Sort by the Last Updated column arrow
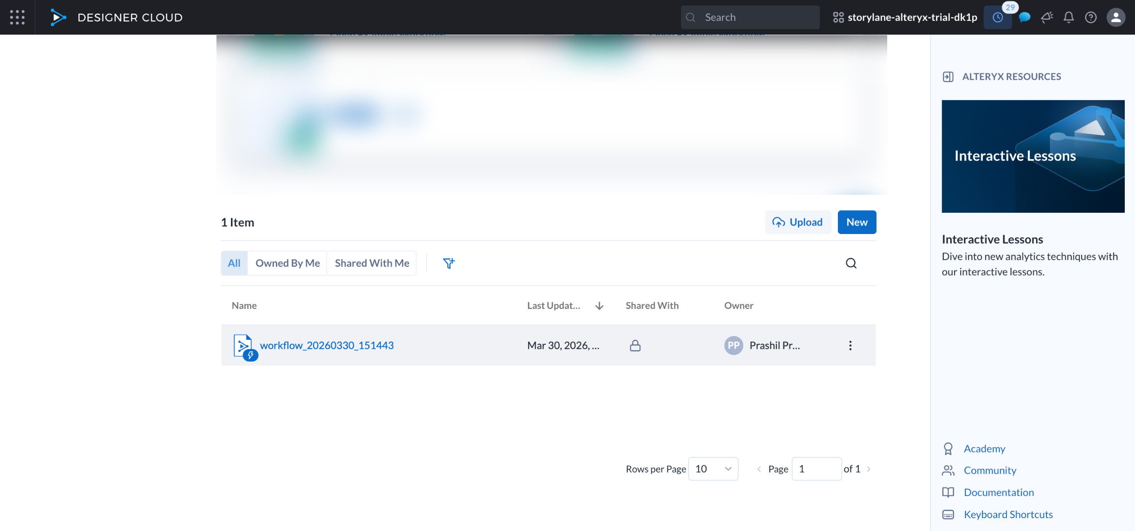 point(599,305)
